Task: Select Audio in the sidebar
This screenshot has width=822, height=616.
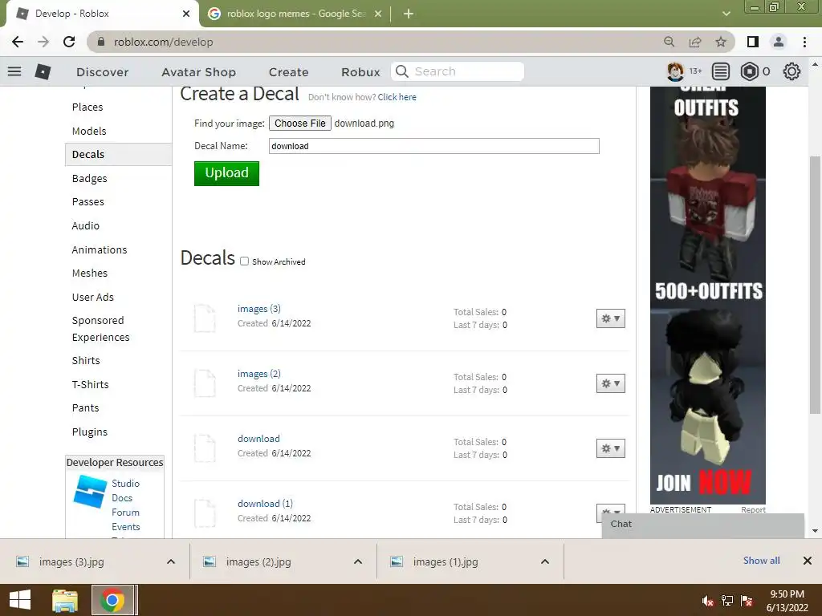Action: click(85, 225)
